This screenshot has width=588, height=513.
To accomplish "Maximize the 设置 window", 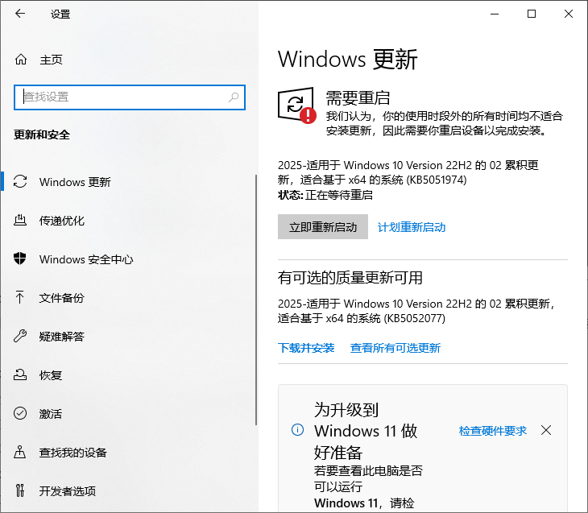I will [x=532, y=14].
